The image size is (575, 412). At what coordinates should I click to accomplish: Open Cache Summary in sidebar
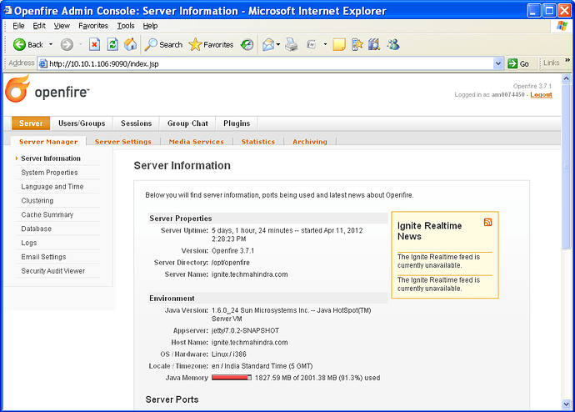47,214
